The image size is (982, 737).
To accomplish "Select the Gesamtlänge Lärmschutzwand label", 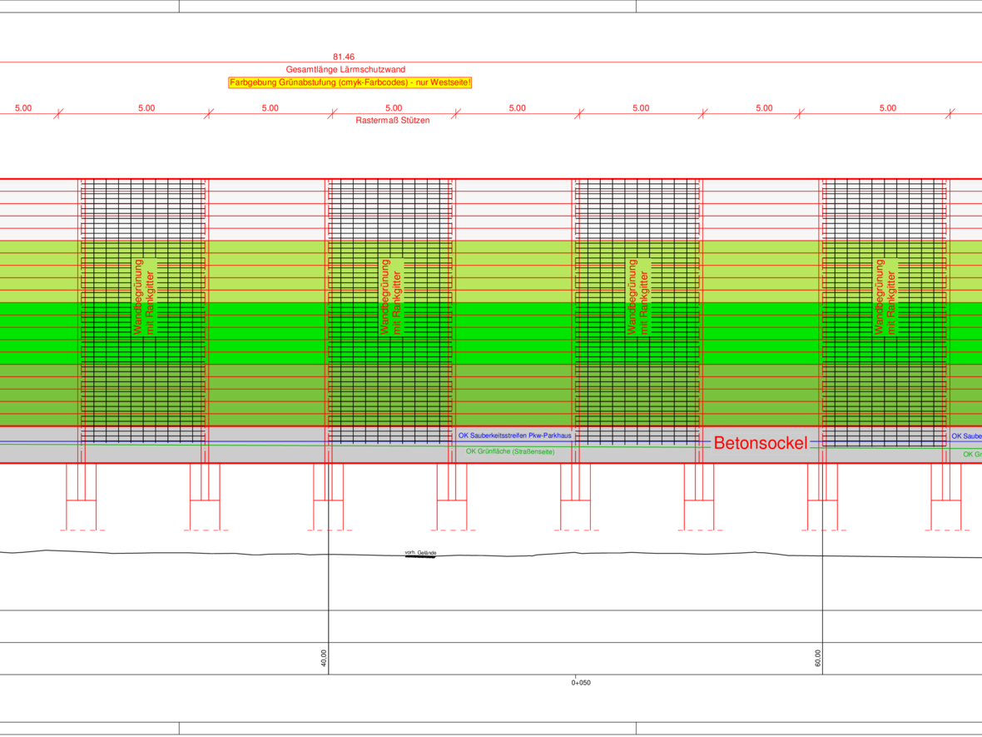I will point(345,69).
